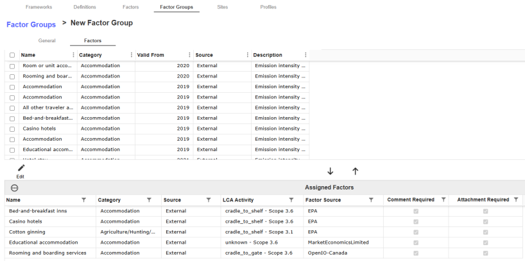Click the Edit pencil icon

point(21,168)
